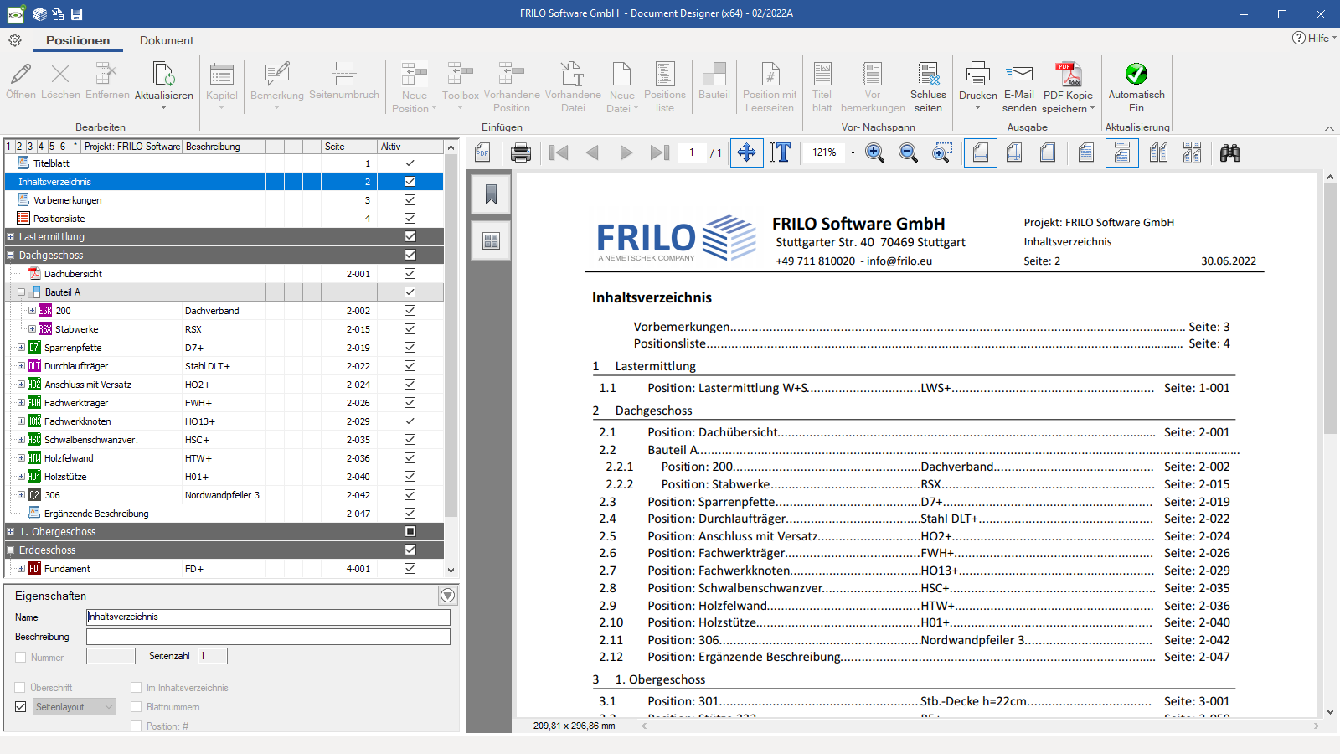
Task: Zoom out on preview
Action: pos(908,152)
